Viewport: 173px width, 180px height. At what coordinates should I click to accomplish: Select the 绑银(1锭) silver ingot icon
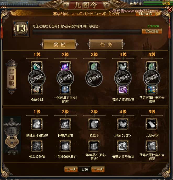pyautogui.click(x=123, y=124)
